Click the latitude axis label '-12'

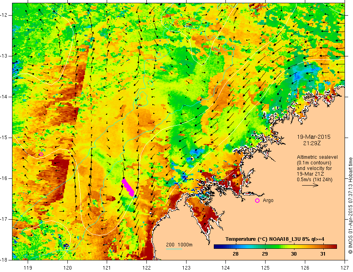pyautogui.click(x=4, y=15)
